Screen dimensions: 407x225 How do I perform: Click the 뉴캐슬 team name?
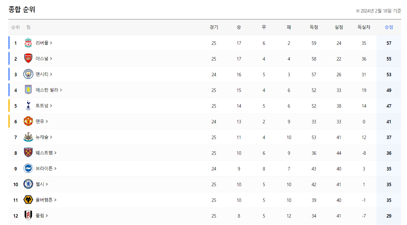(42, 137)
